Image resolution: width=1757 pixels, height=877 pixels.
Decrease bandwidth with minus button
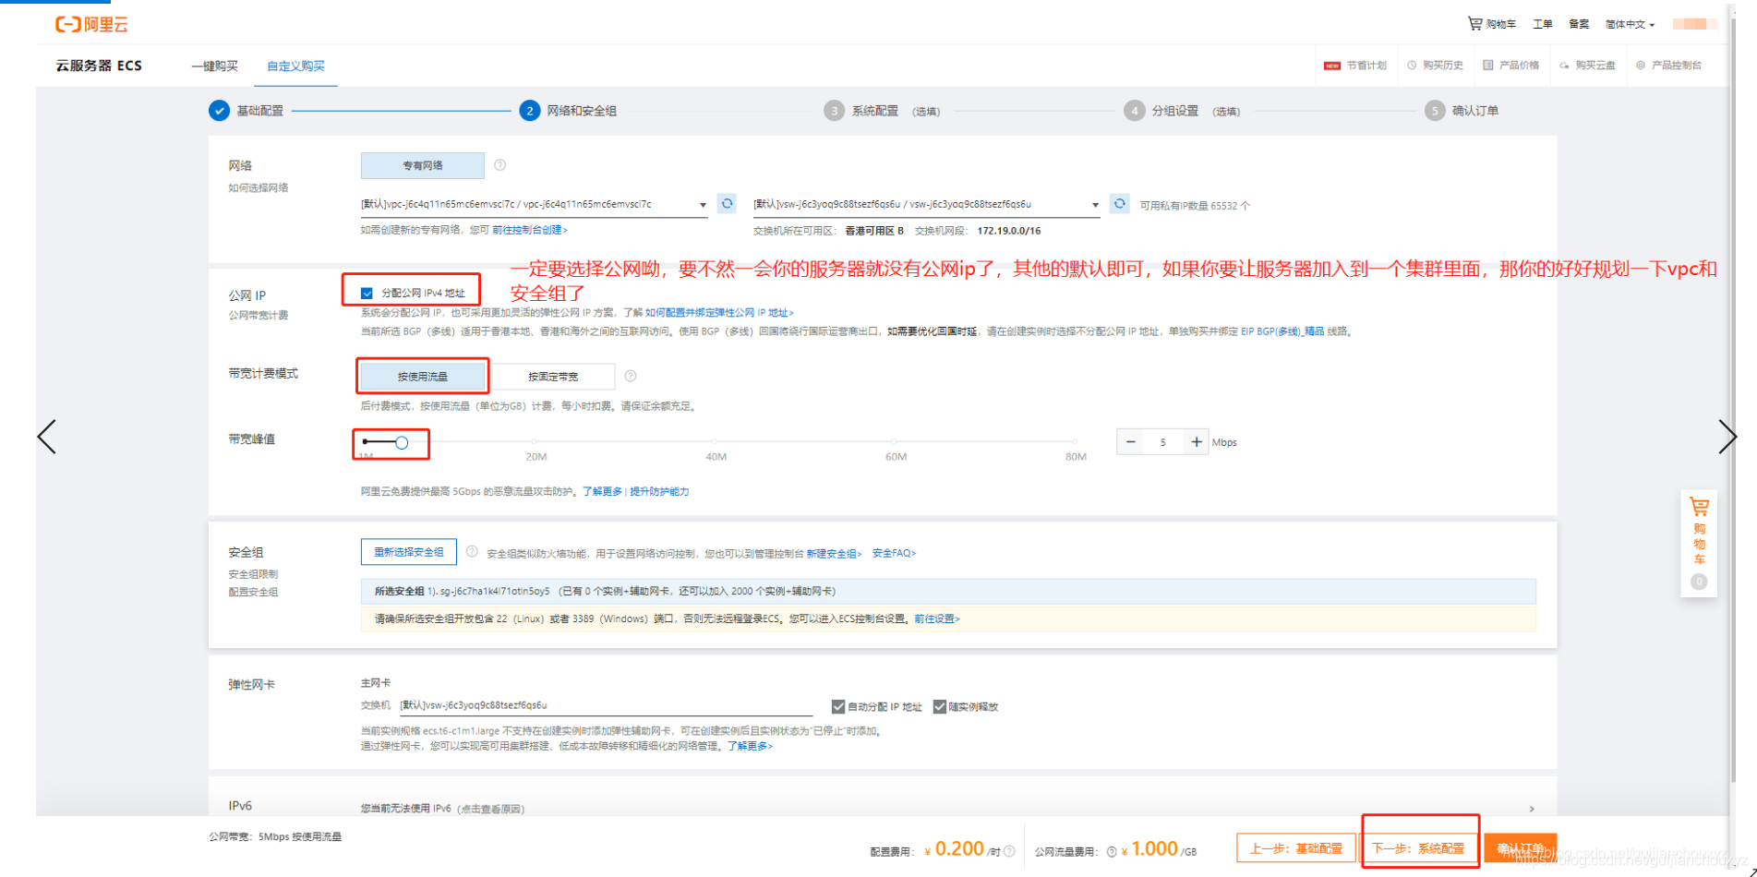pyautogui.click(x=1130, y=442)
